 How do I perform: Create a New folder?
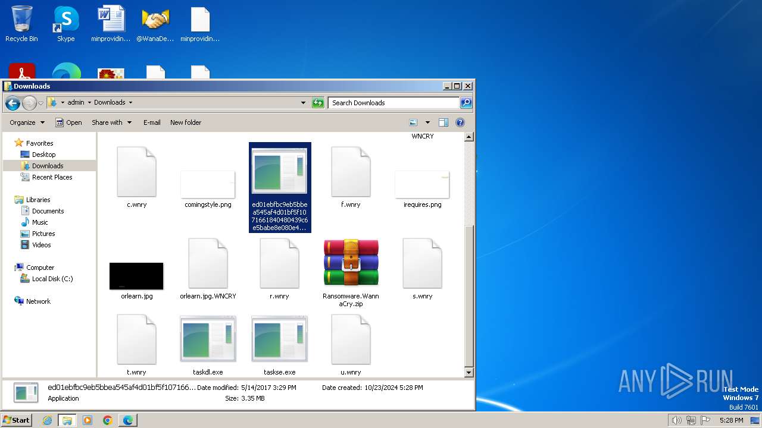click(186, 122)
